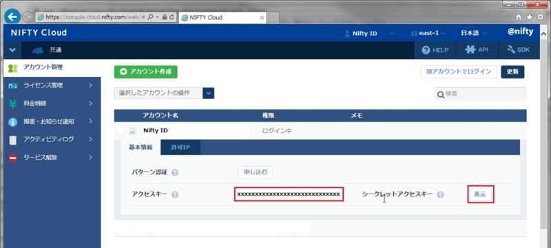Expand the service menu chevron left of 共通

[x=12, y=50]
